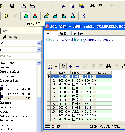Screen dimensions: 125x132
Task: Click row number 7 in grid
Action: pyautogui.click(x=54, y=100)
